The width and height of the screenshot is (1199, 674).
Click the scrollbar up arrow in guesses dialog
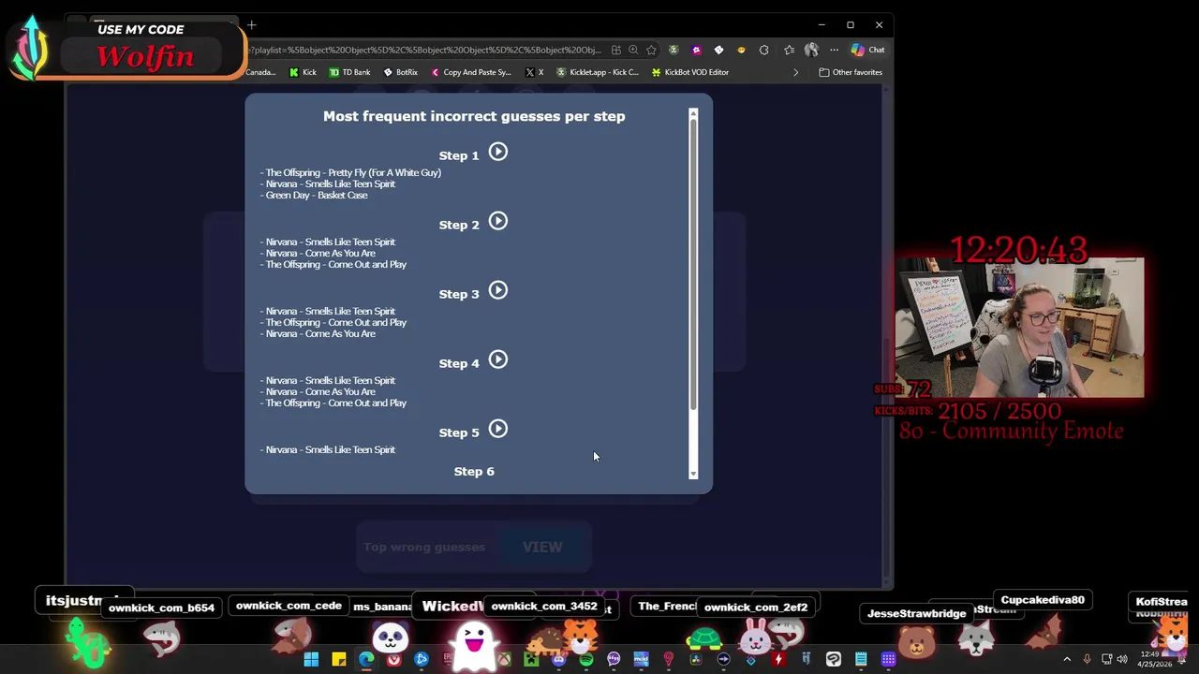point(693,114)
